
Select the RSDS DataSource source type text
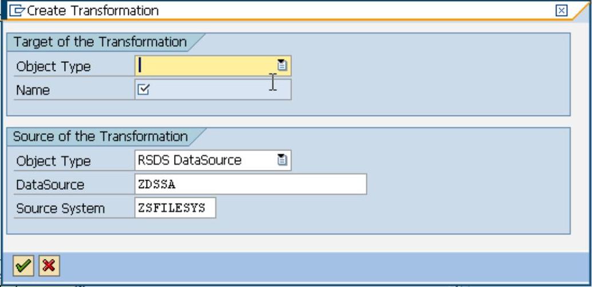pos(190,161)
